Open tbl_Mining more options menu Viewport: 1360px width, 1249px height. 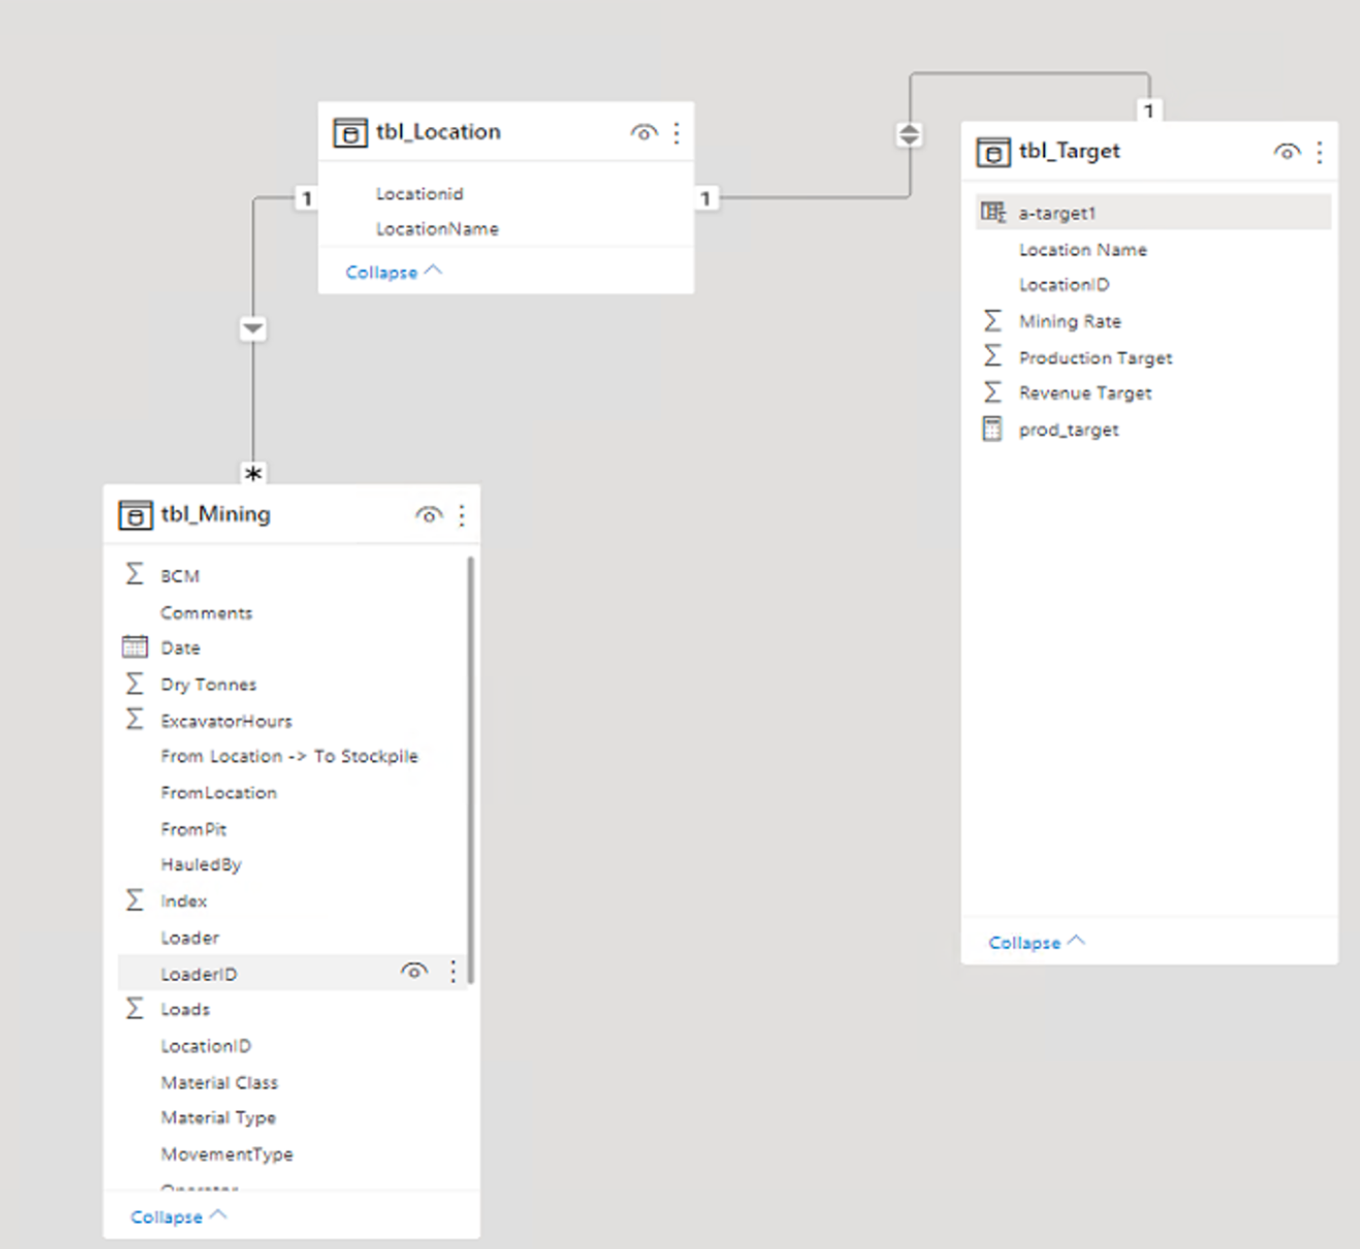click(461, 515)
